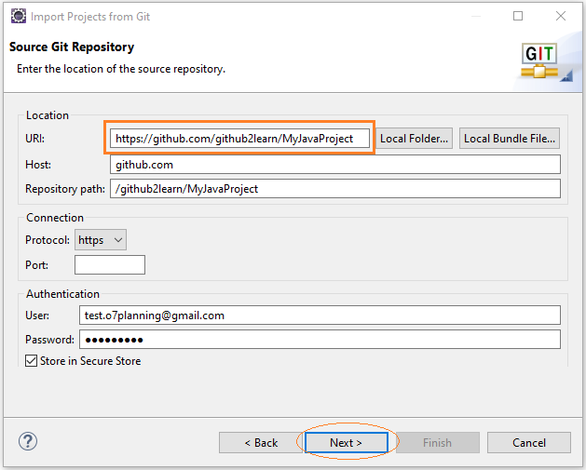This screenshot has height=470, width=586.
Task: Focus the URI input field
Action: click(x=239, y=139)
